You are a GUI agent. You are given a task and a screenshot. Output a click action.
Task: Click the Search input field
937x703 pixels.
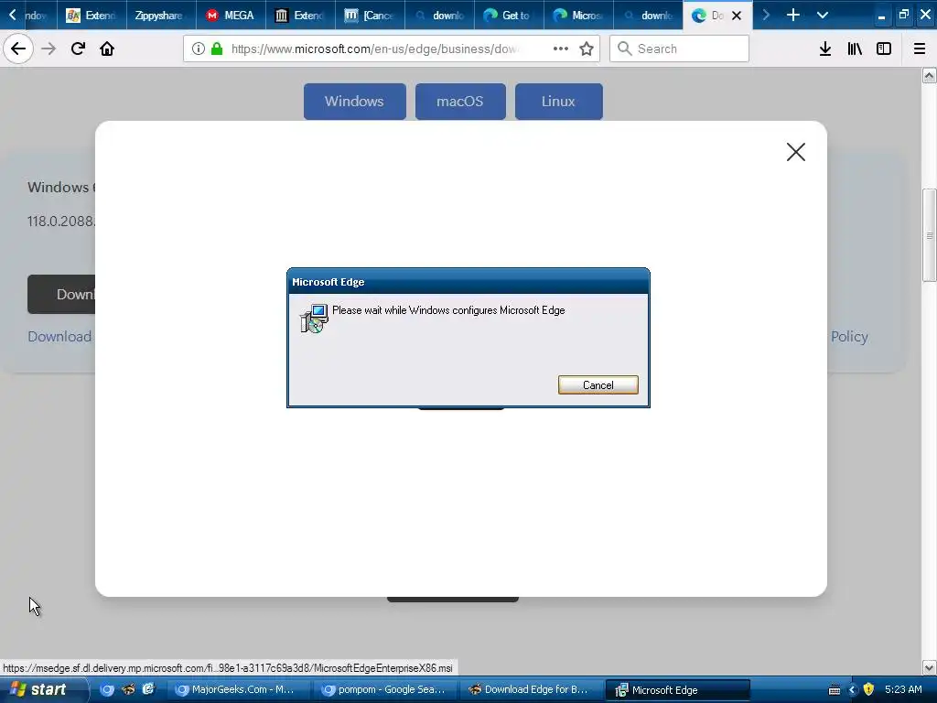(679, 49)
